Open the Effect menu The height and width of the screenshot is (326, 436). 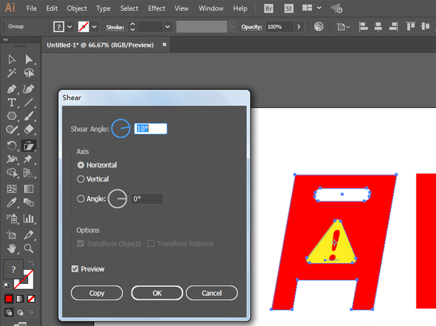pyautogui.click(x=156, y=9)
